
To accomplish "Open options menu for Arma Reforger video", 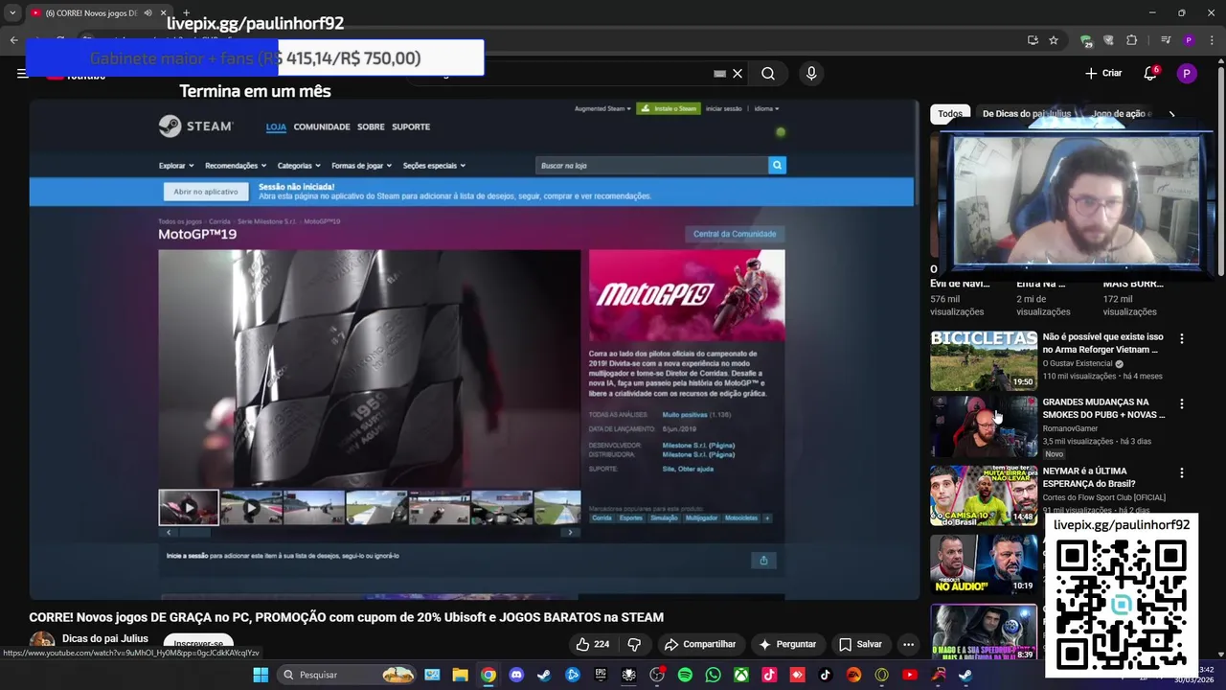I will tap(1181, 339).
